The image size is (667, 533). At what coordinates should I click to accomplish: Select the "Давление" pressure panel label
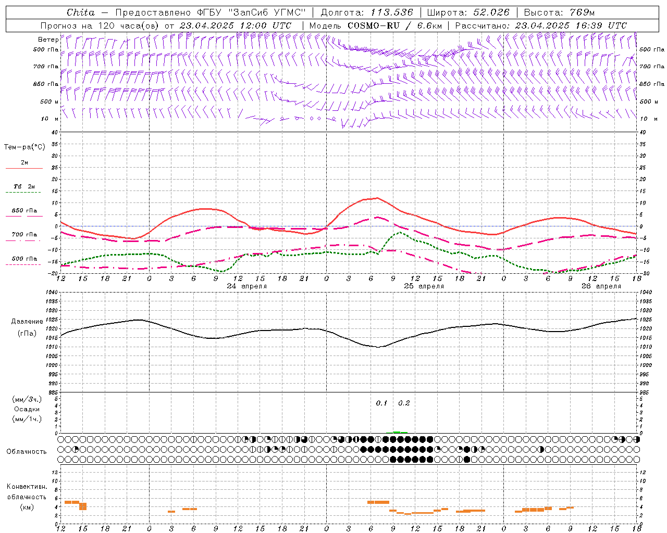[x=27, y=322]
